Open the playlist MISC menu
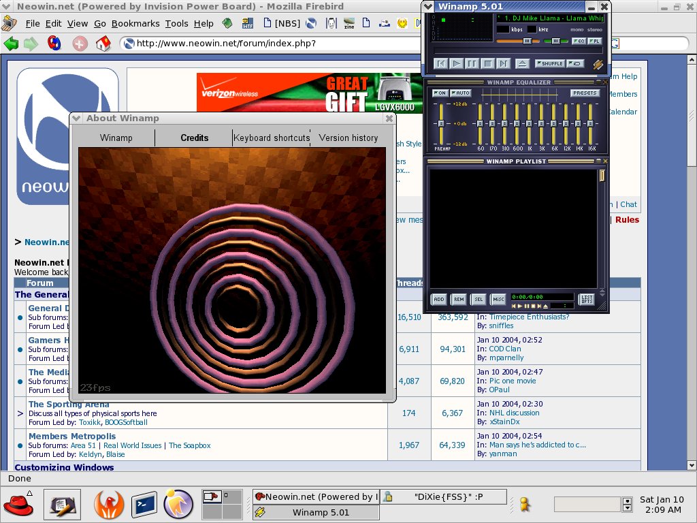 499,300
